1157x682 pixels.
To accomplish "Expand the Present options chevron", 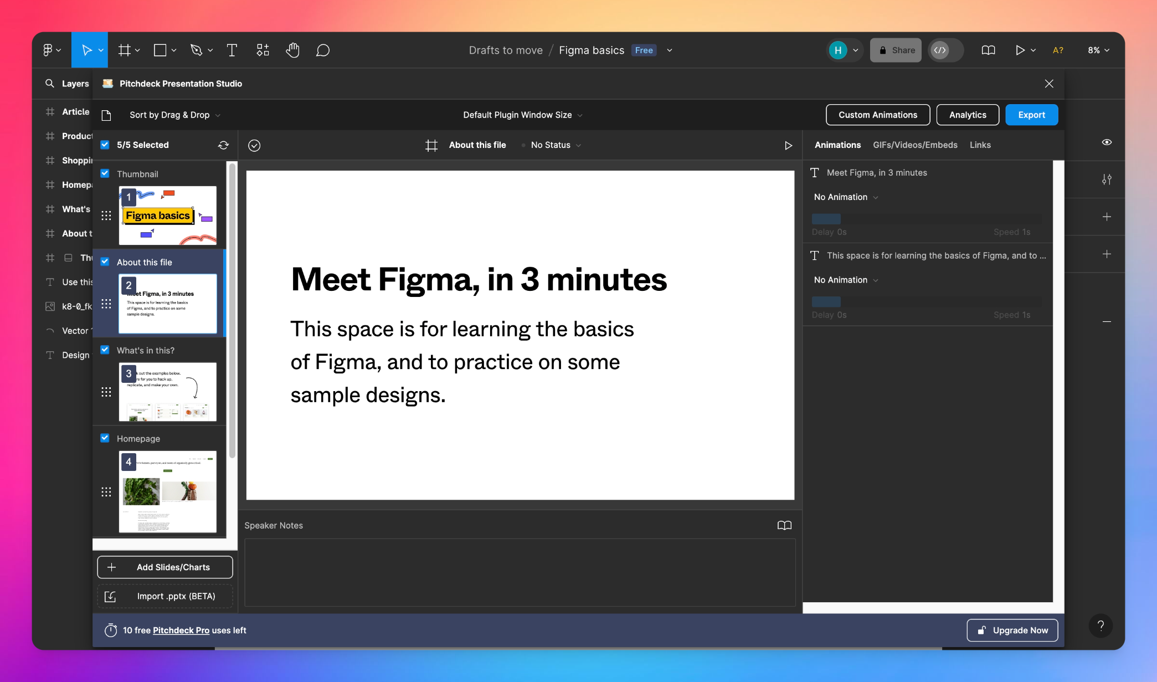I will (x=1033, y=50).
